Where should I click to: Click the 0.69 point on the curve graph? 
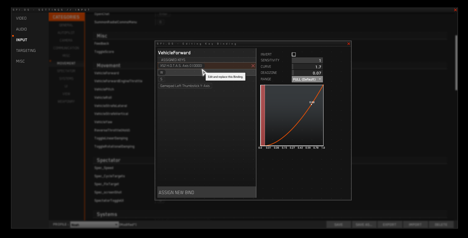click(x=311, y=104)
